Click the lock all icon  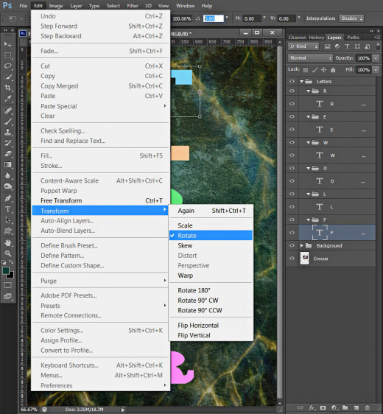333,70
